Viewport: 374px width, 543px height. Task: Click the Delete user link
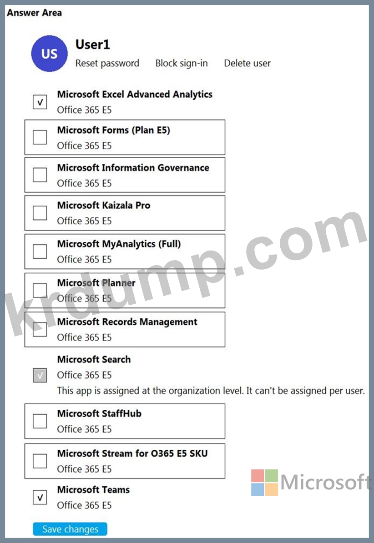pyautogui.click(x=247, y=63)
